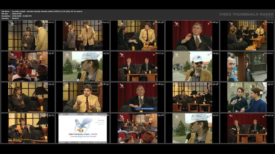The image size is (275, 154).
Task: Select the 00:13:16 audience view thumbnail
Action: click(28, 66)
